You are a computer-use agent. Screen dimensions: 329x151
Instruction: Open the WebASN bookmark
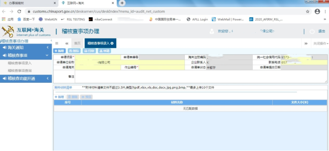coord(48,19)
